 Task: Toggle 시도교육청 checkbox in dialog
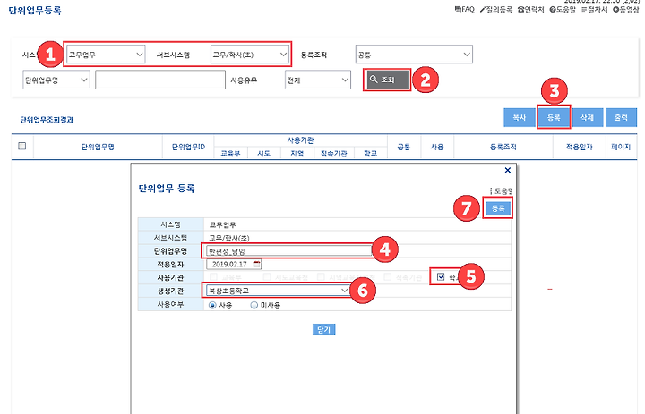[x=267, y=277]
